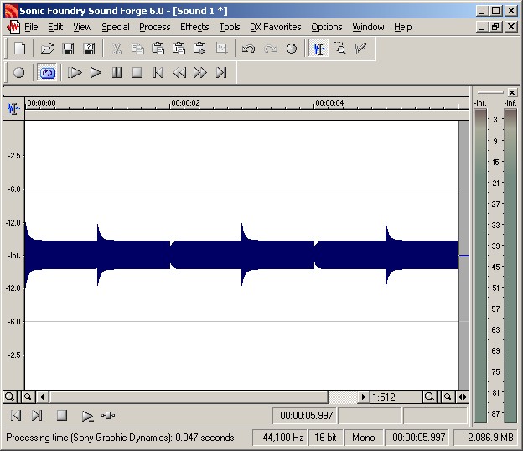Zoom out level small magnifier right
The height and width of the screenshot is (451, 523).
[x=448, y=397]
